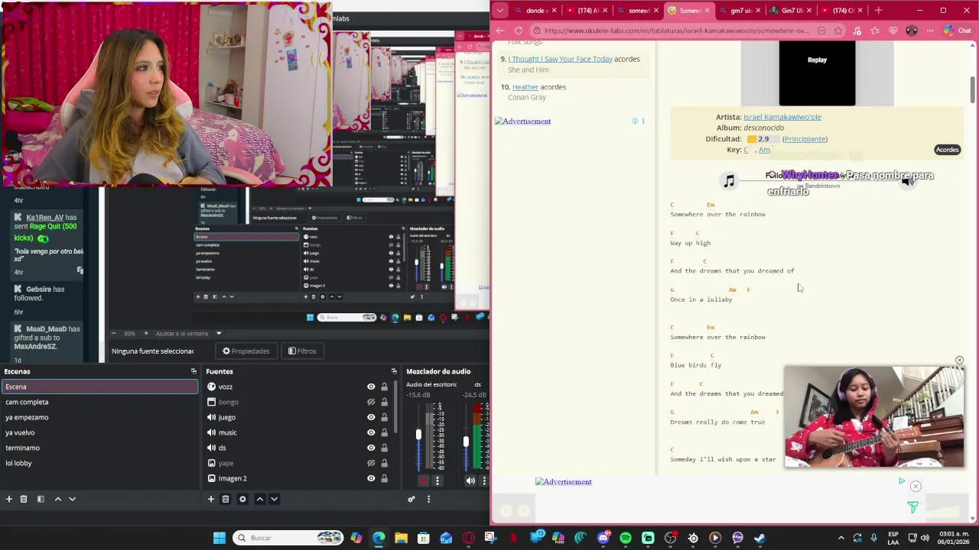Viewport: 979px width, 550px height.
Task: Open the Windows Start menu
Action: click(220, 538)
